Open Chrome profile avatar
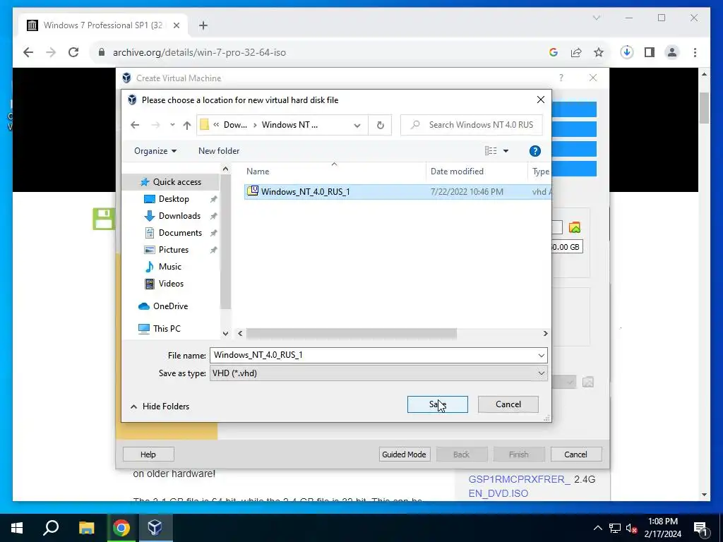The height and width of the screenshot is (542, 723). point(672,52)
